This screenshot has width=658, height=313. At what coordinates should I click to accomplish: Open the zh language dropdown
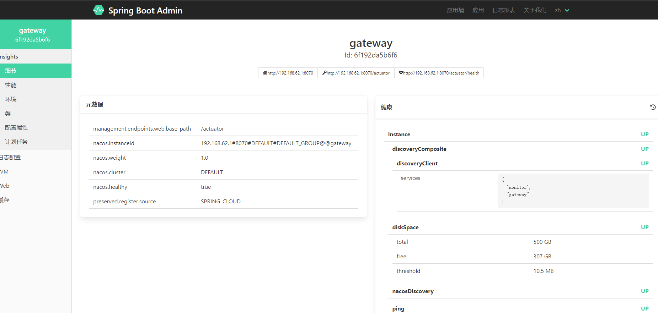(x=562, y=10)
